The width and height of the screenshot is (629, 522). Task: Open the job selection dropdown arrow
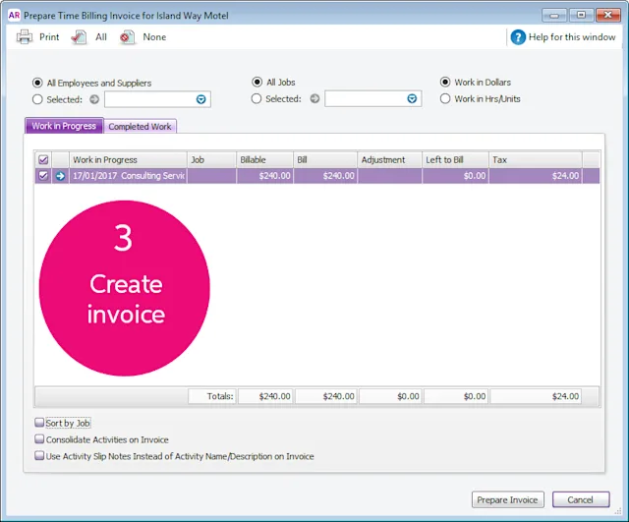(x=412, y=98)
